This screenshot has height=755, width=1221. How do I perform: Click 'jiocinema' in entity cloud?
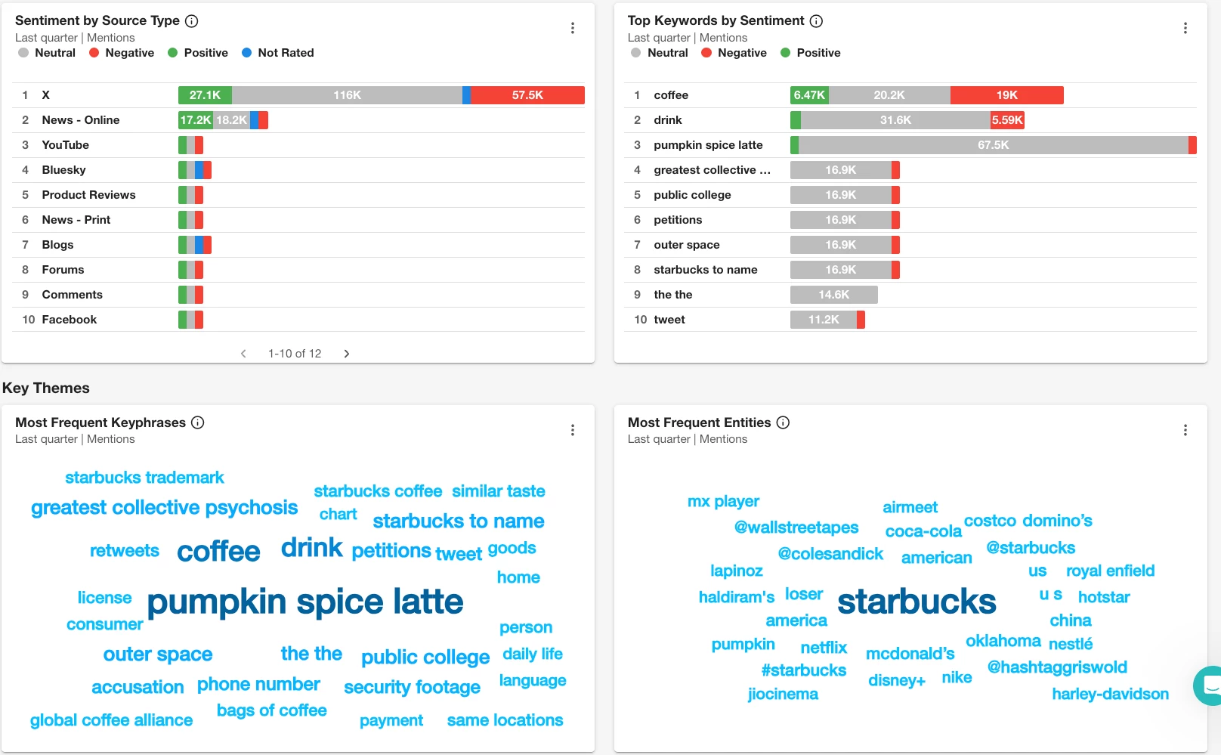pos(783,694)
